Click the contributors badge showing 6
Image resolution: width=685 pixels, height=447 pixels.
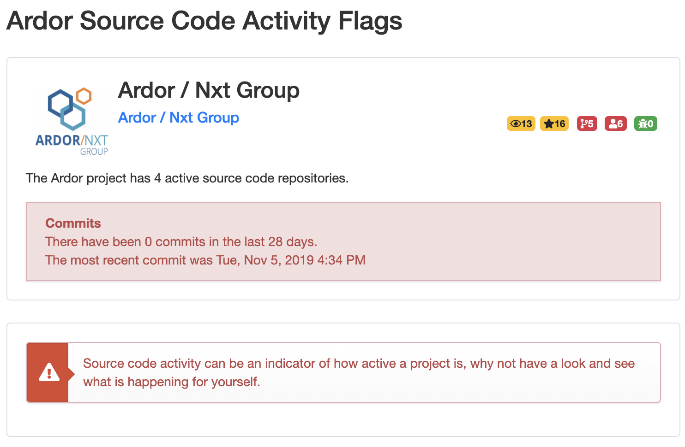[x=616, y=124]
